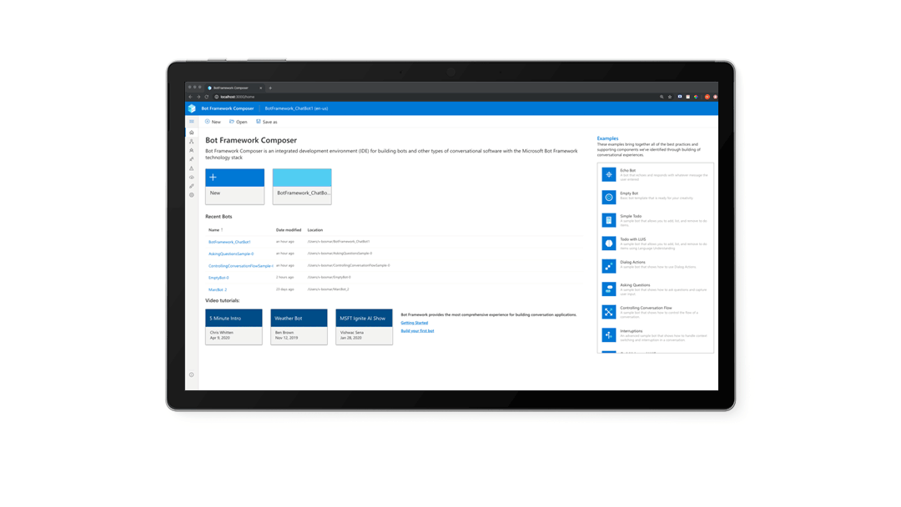Click the browser back arrow

[191, 97]
